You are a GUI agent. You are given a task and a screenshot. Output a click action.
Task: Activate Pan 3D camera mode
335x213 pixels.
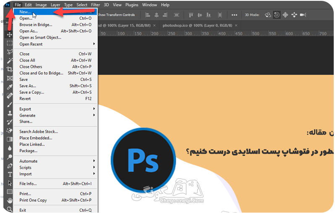coord(285,15)
